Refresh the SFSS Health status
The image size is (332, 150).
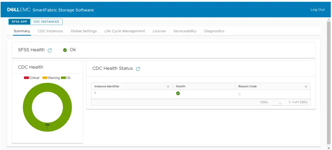(x=50, y=51)
